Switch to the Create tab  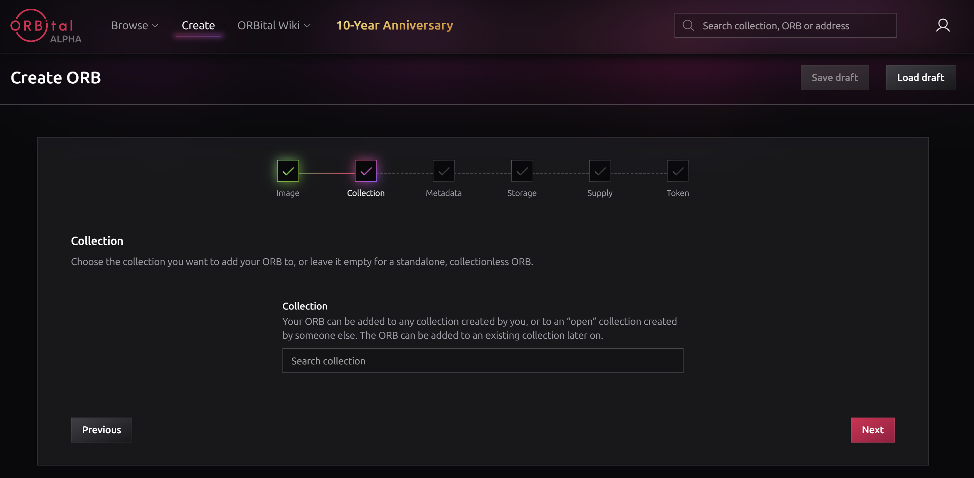coord(198,25)
